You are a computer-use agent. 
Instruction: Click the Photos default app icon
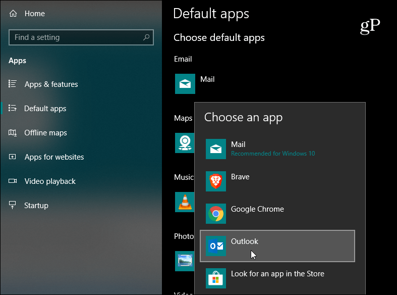[x=185, y=261]
